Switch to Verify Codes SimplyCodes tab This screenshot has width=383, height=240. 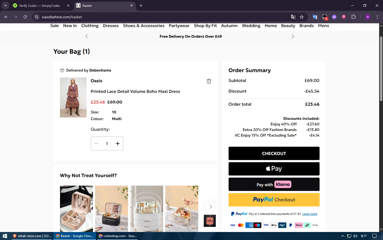(x=40, y=6)
